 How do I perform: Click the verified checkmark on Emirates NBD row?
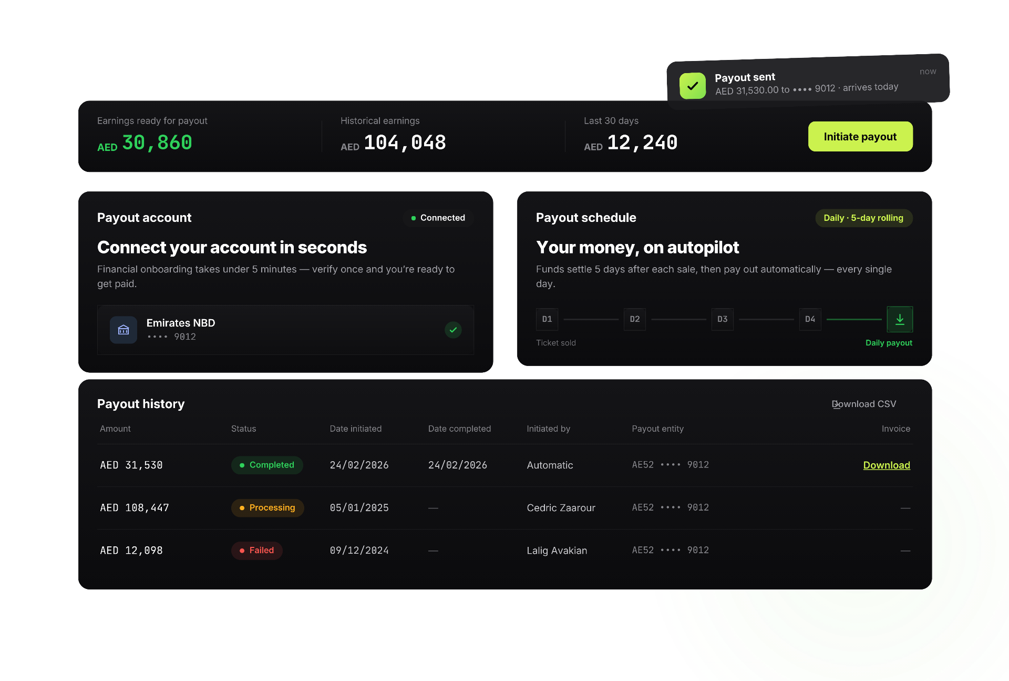(453, 330)
